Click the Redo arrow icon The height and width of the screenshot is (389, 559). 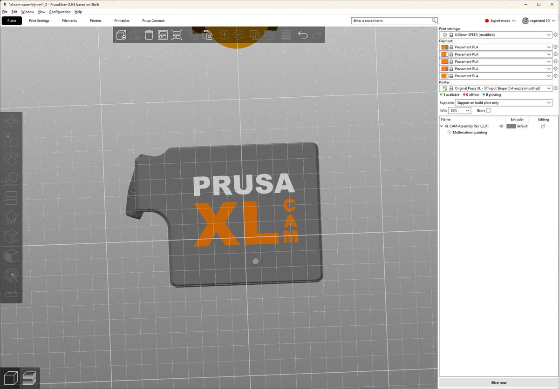tap(317, 35)
